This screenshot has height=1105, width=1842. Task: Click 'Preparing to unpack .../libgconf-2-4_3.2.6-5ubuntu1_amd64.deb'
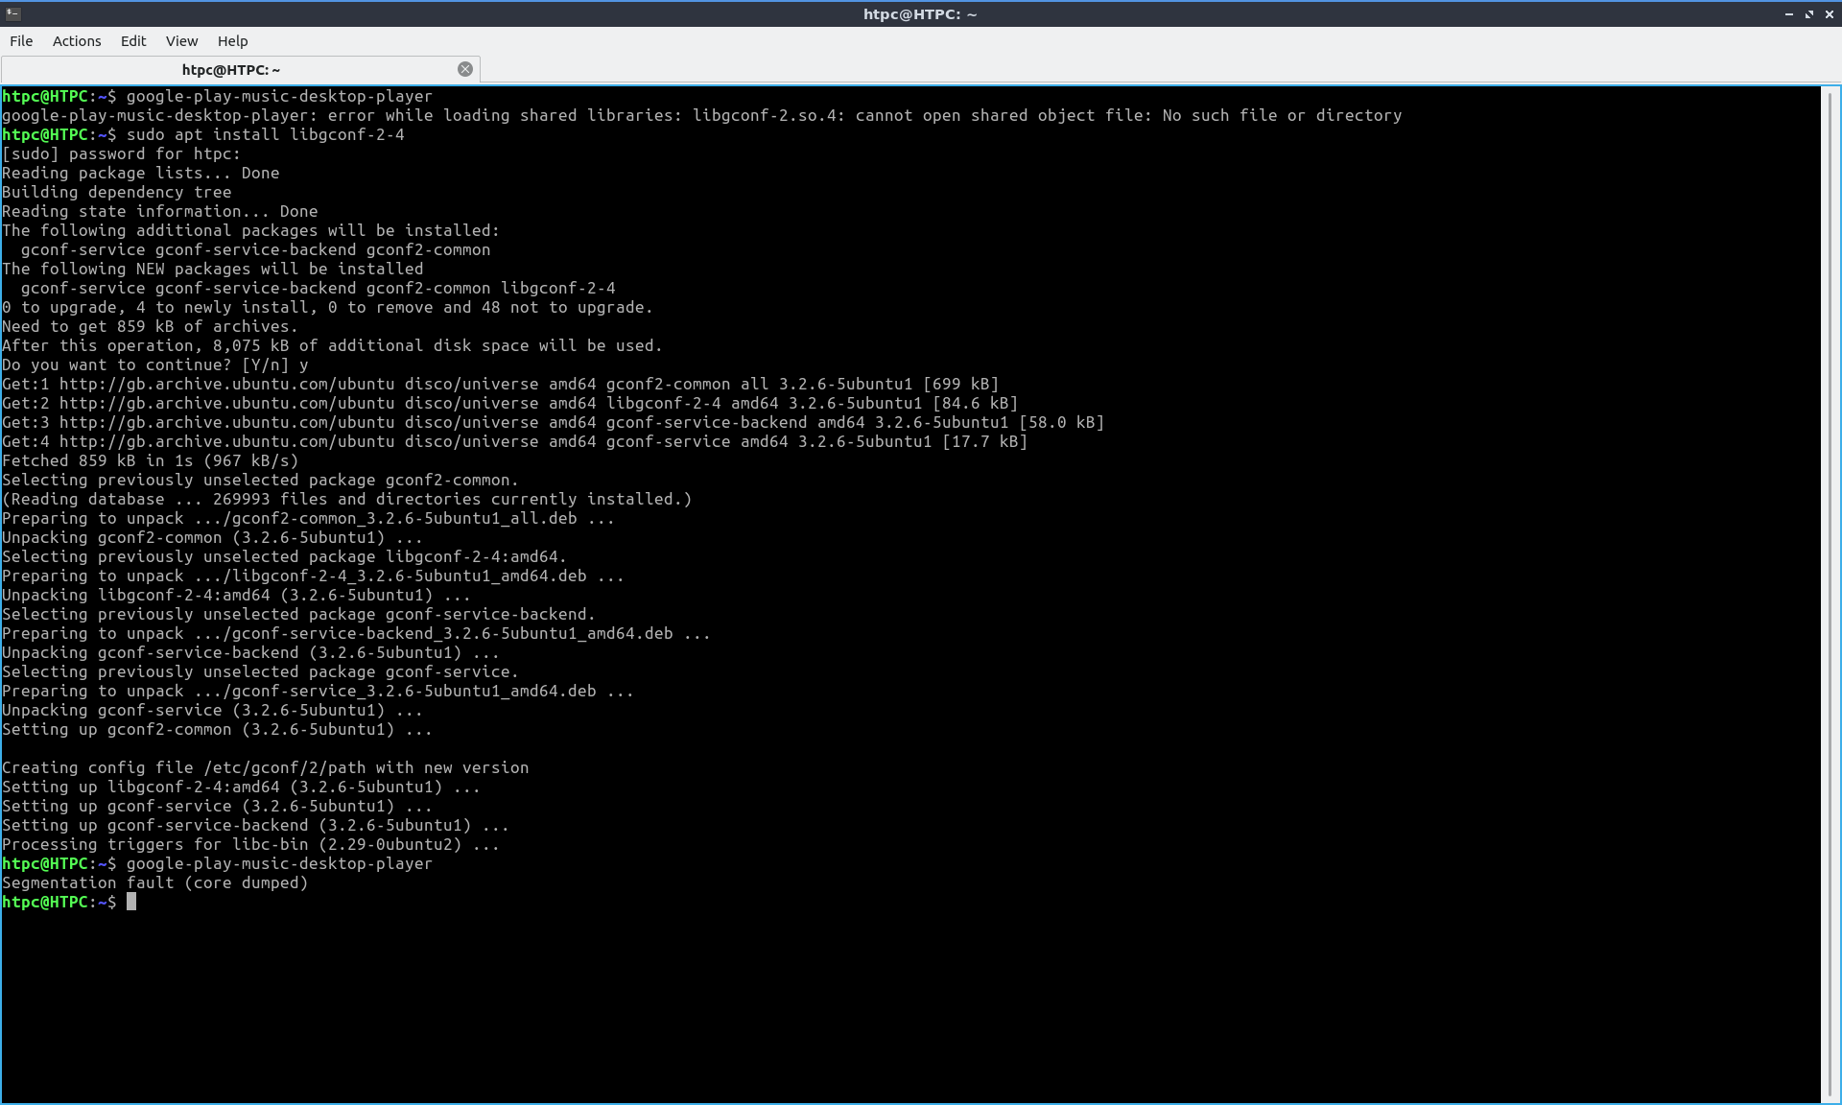[314, 576]
